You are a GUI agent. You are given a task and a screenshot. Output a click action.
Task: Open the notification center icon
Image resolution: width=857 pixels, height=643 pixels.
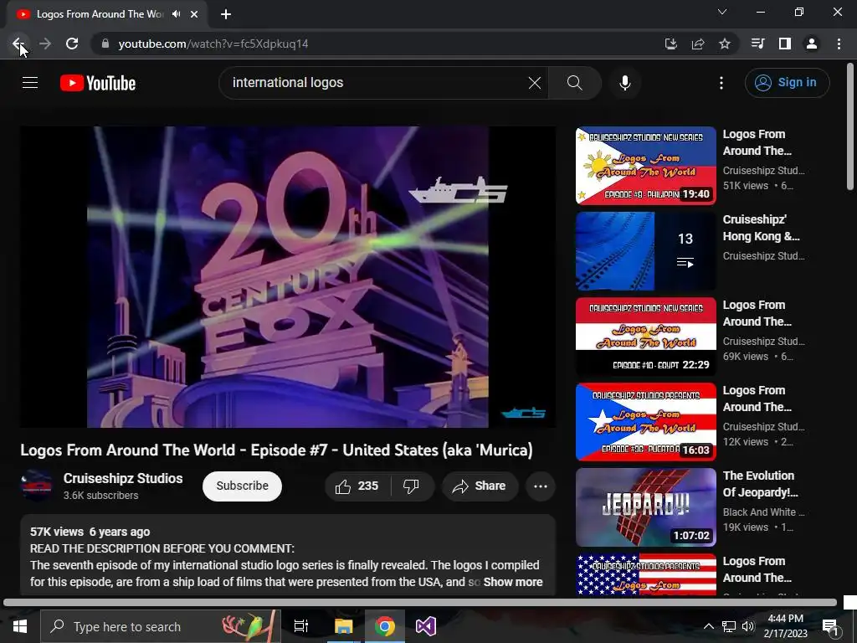829,626
